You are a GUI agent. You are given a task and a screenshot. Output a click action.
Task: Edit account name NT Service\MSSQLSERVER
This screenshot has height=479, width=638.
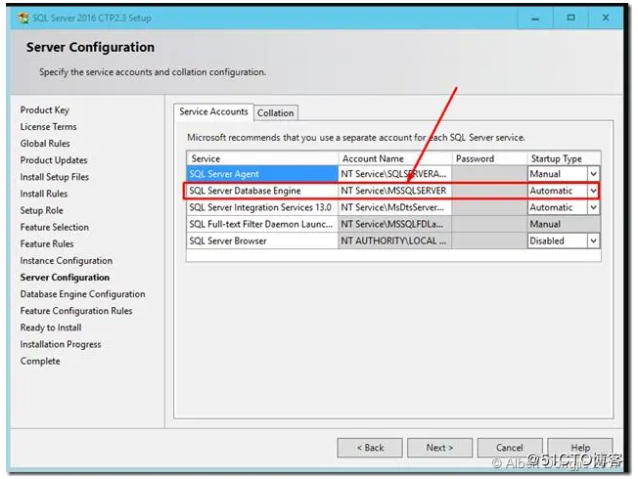pos(394,191)
